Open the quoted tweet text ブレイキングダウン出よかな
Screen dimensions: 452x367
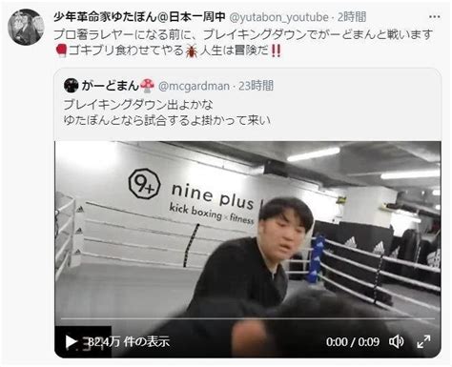(138, 105)
